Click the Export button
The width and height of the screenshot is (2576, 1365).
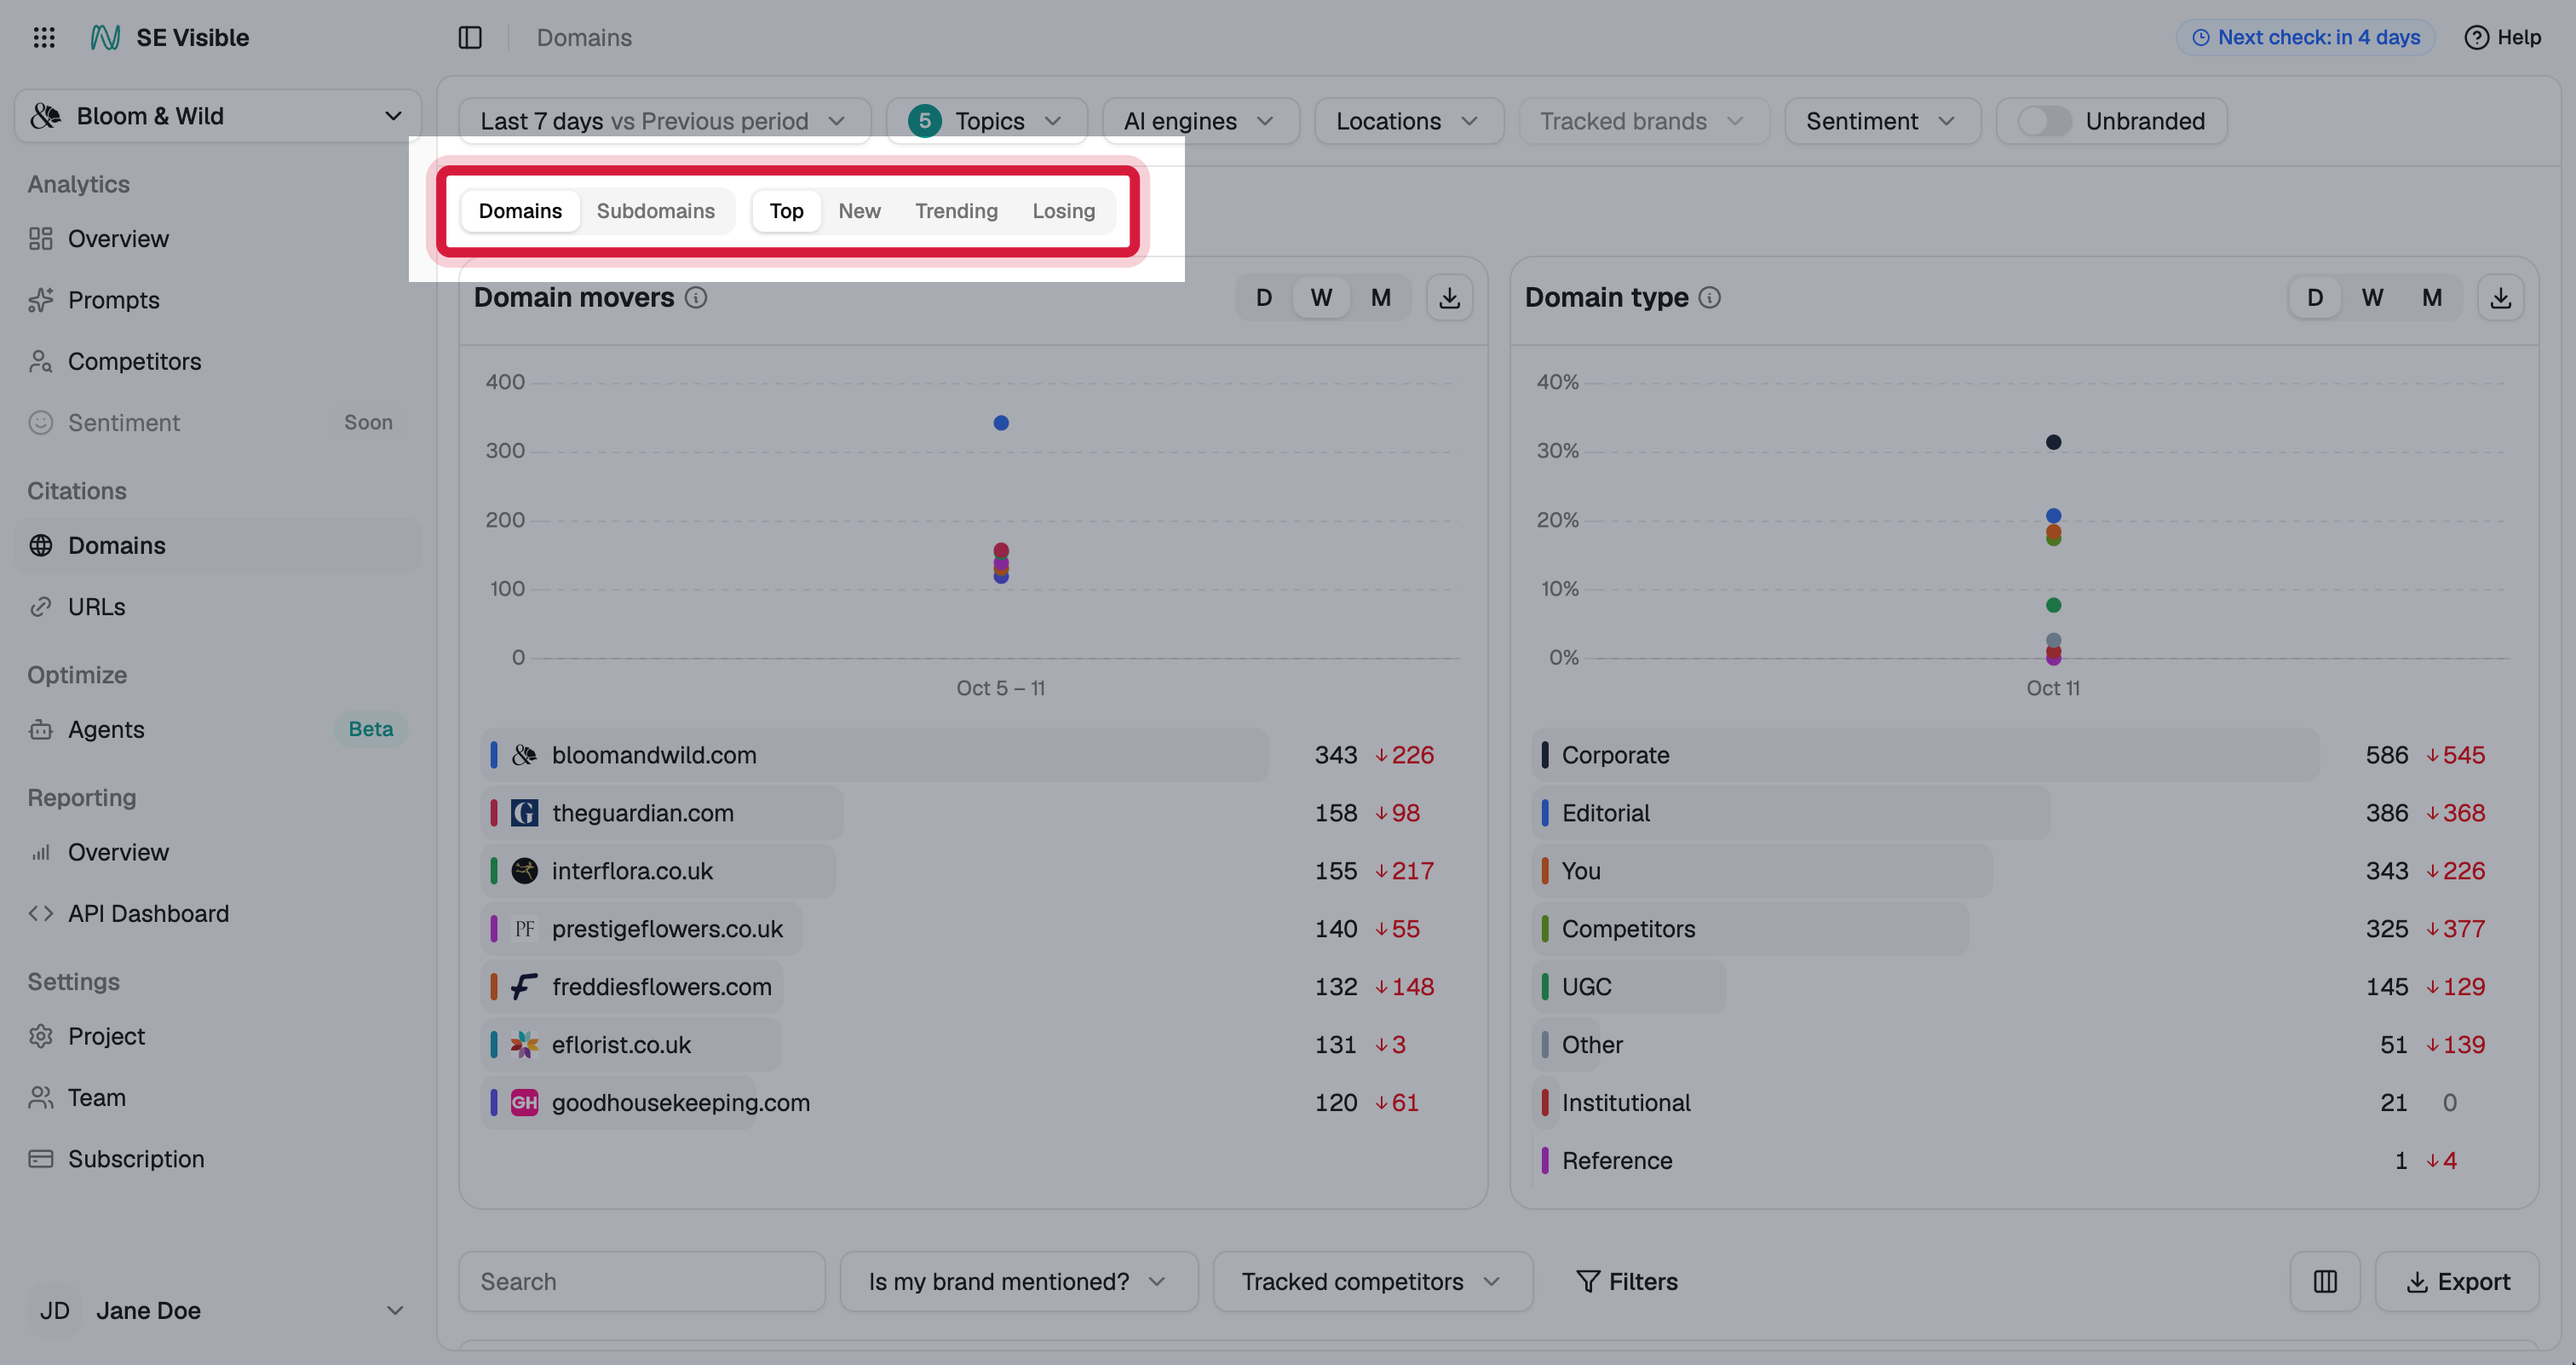2457,1281
